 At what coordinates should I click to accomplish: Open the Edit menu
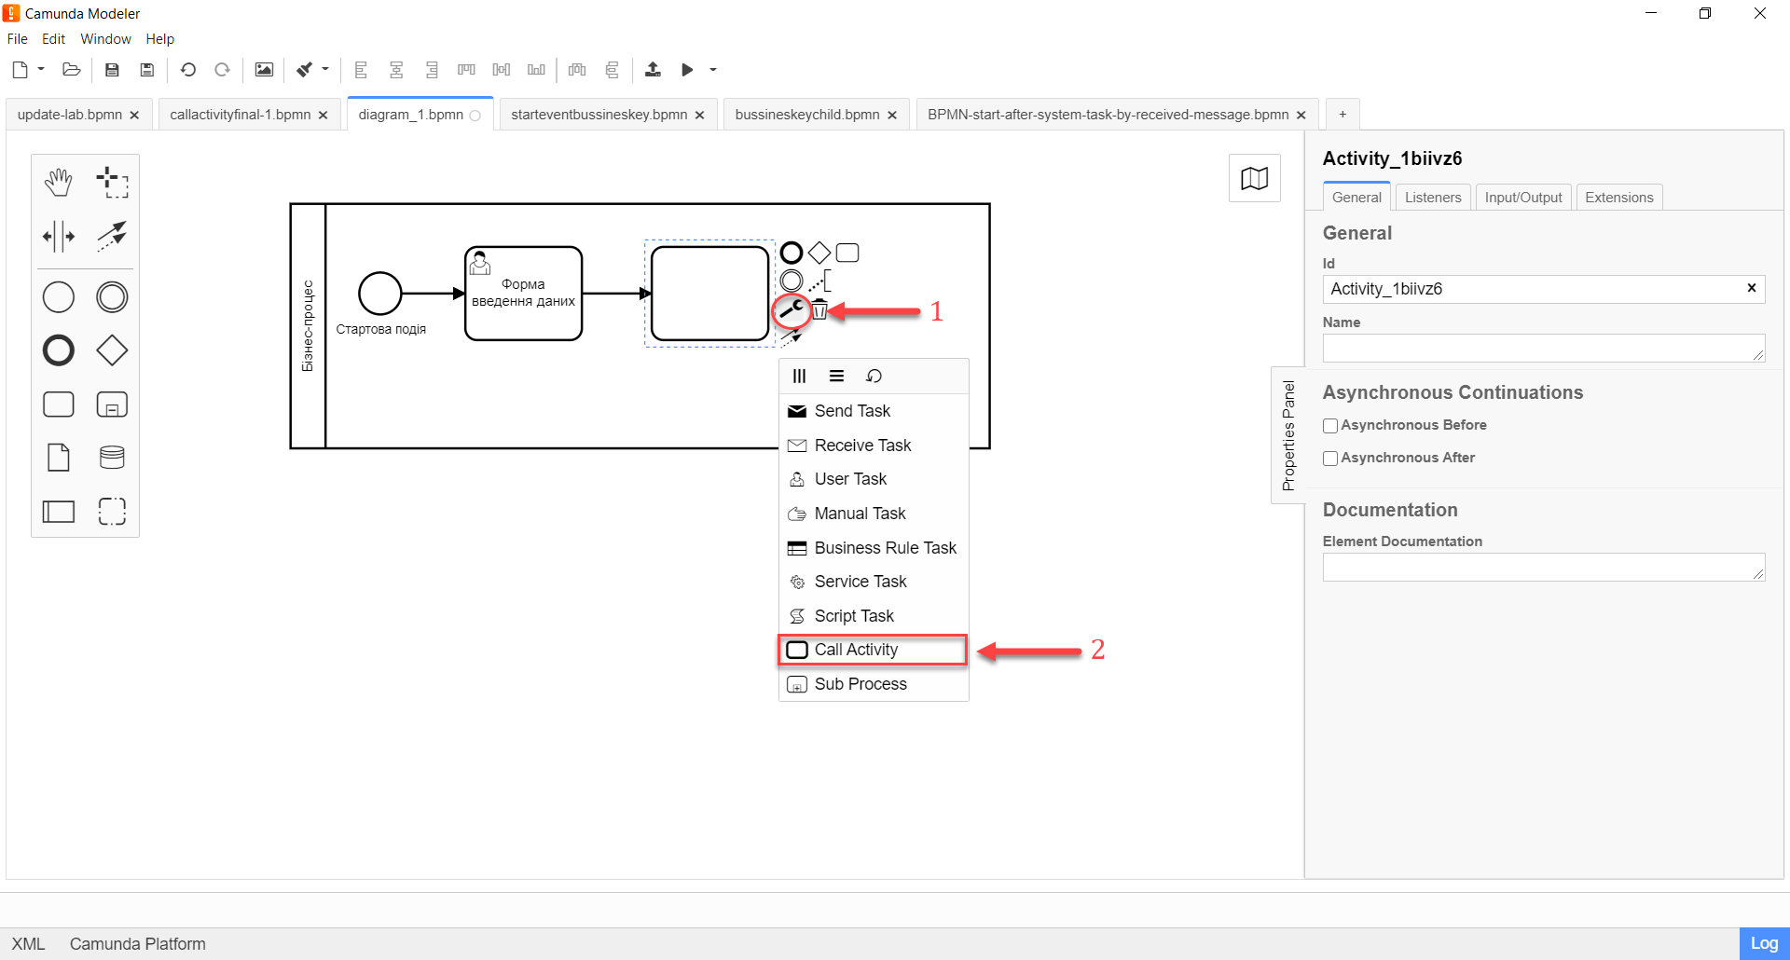tap(53, 39)
